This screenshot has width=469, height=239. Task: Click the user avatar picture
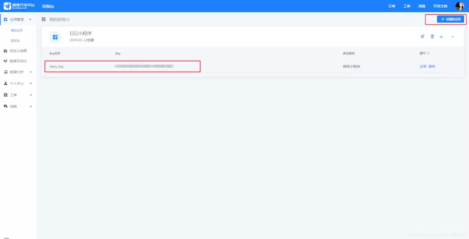click(x=459, y=6)
